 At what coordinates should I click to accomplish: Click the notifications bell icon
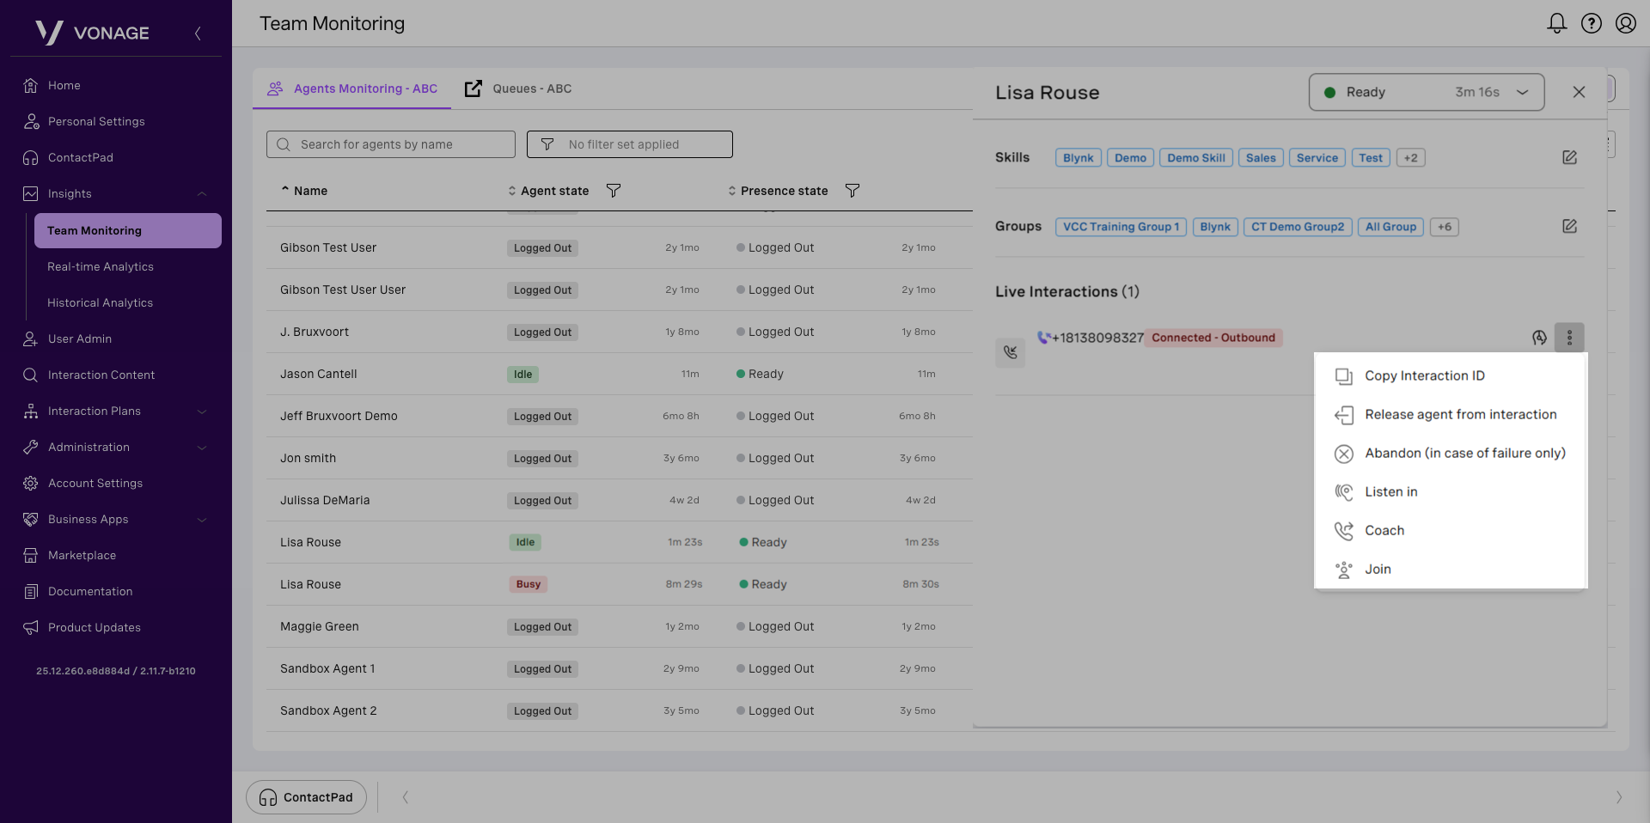[x=1556, y=23]
